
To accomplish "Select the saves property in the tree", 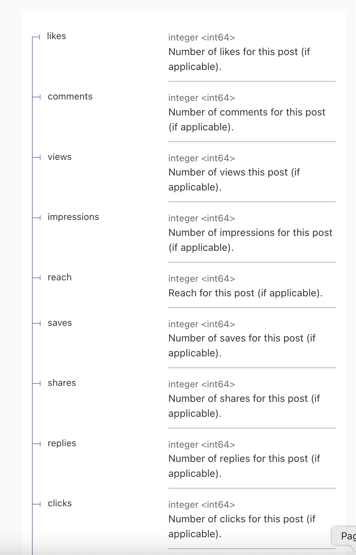I will click(60, 323).
